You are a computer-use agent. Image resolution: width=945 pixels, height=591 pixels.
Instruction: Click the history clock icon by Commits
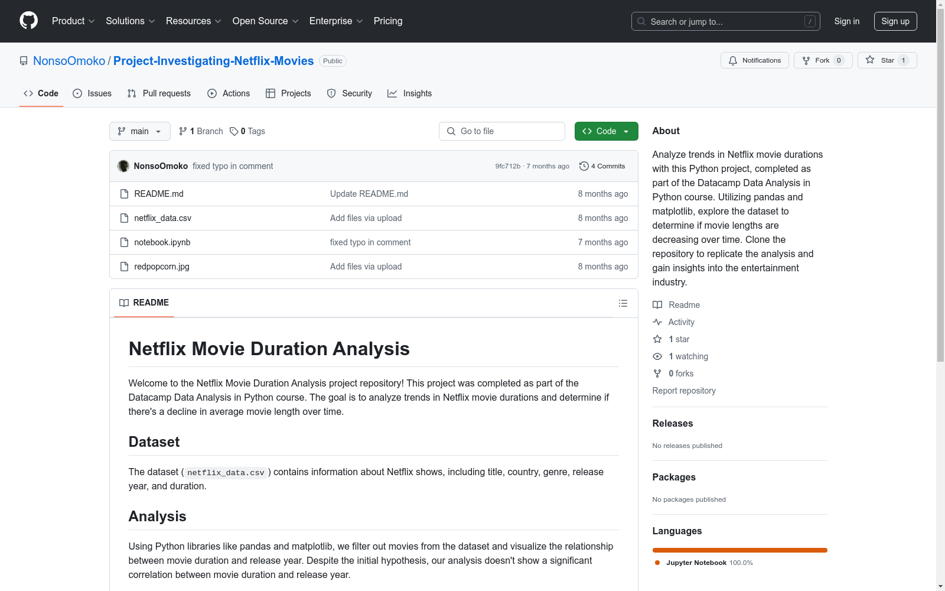click(584, 166)
